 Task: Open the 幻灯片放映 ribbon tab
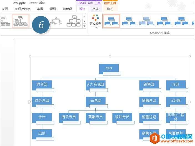pos(23,9)
